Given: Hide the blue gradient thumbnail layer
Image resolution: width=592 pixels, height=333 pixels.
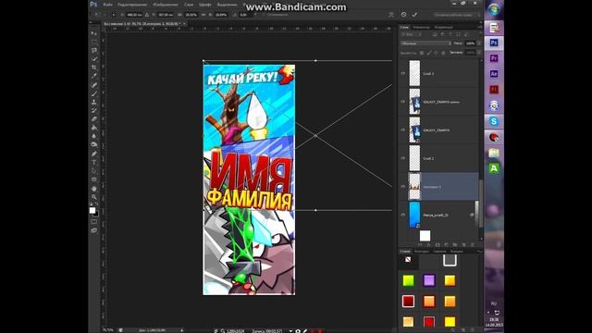Looking at the screenshot, I should pos(403,215).
